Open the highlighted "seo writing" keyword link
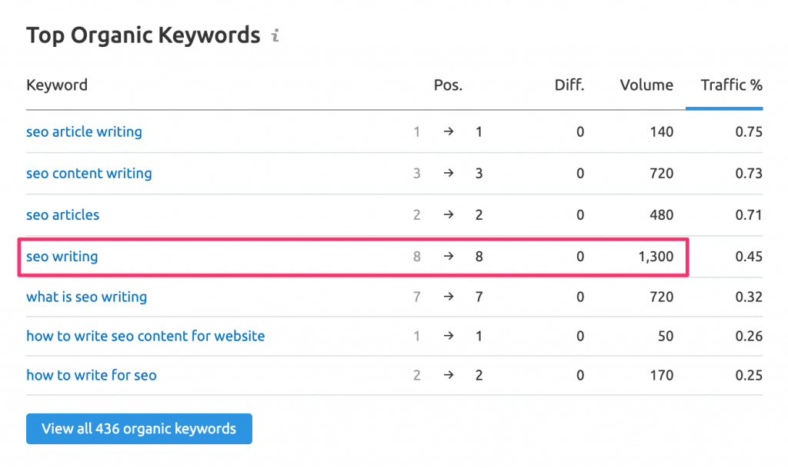This screenshot has width=788, height=468. point(62,257)
